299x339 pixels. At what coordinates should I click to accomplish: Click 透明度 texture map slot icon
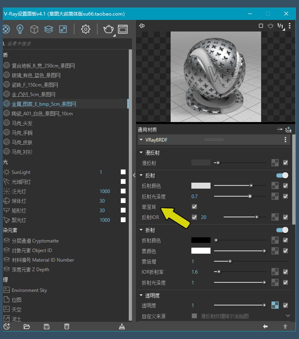(x=275, y=305)
